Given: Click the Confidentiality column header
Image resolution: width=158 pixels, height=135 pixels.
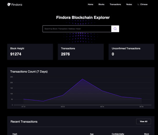Looking at the screenshot, I should point(118,134).
